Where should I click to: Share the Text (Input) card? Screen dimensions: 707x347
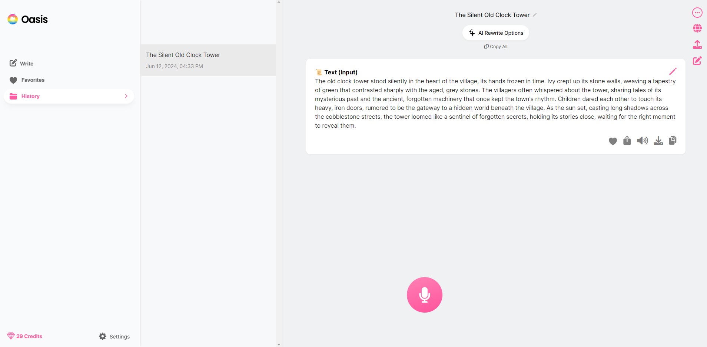[627, 141]
